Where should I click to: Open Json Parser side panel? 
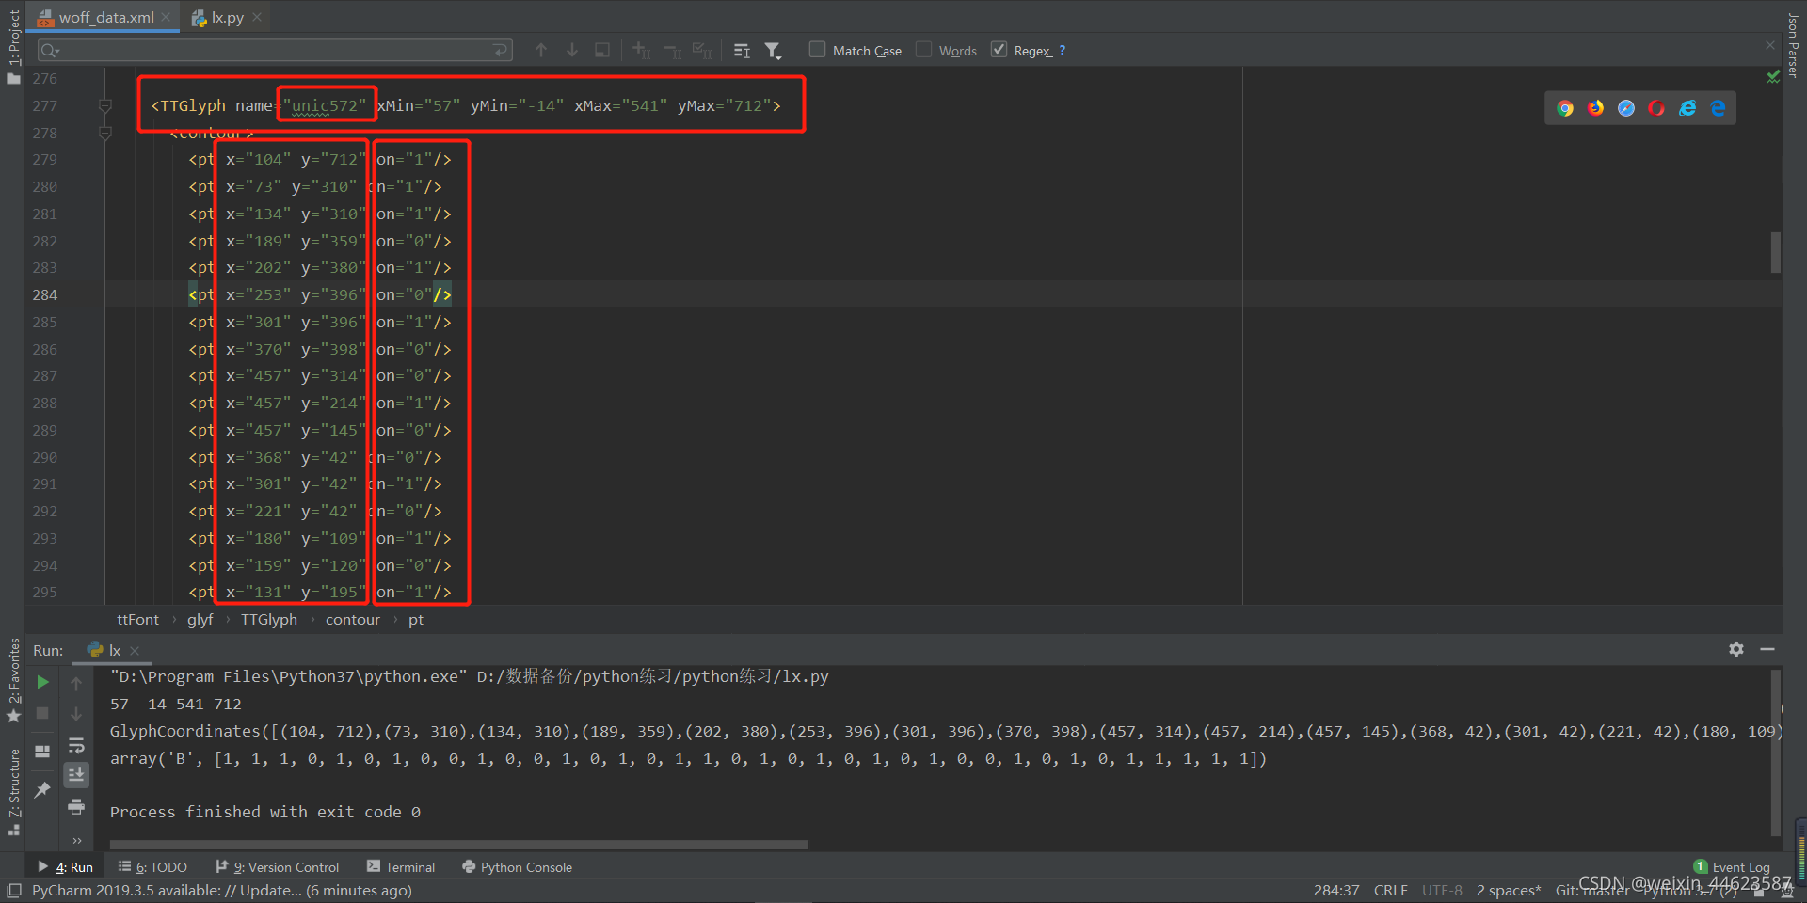(x=1793, y=45)
